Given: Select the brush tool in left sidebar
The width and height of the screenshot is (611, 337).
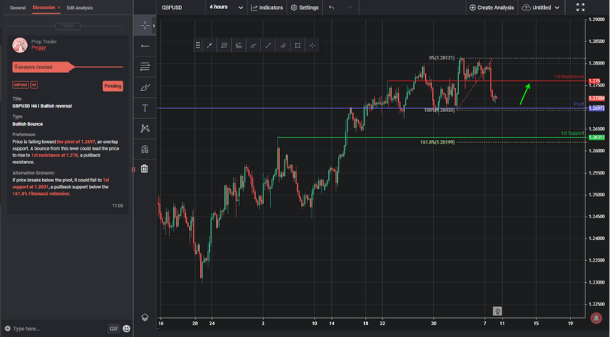Looking at the screenshot, I should pos(144,87).
